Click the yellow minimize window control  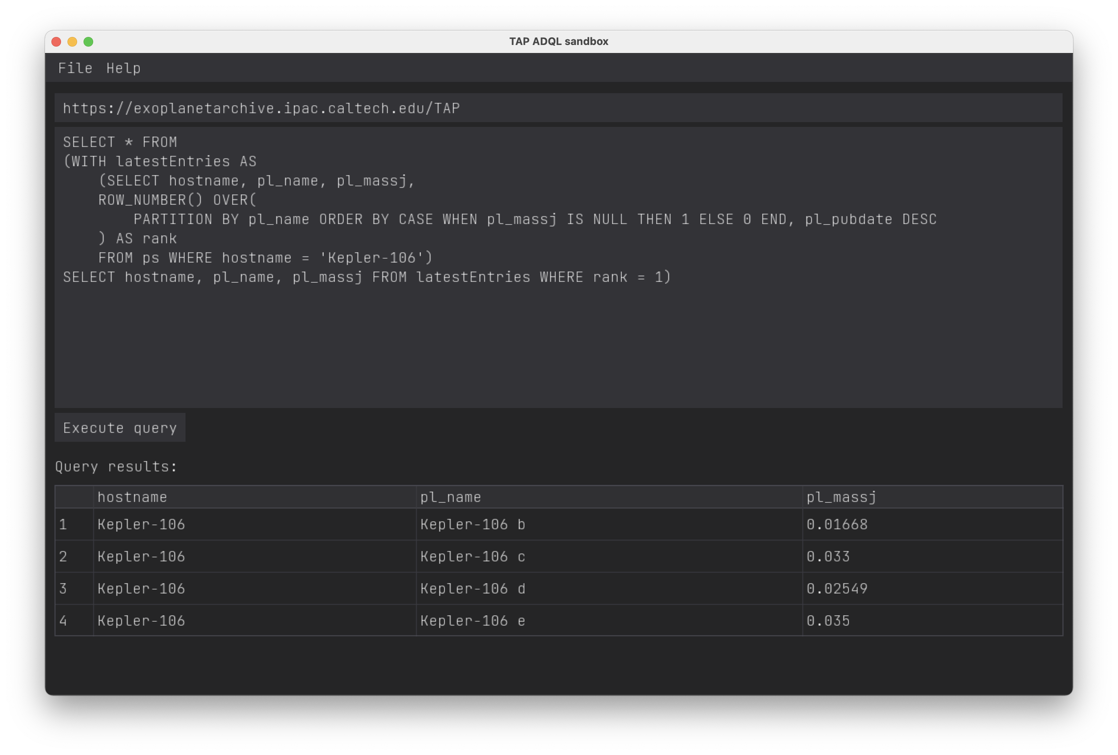[72, 42]
